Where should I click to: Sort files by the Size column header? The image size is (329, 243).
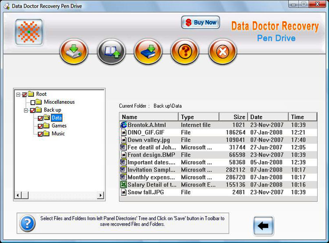234,117
